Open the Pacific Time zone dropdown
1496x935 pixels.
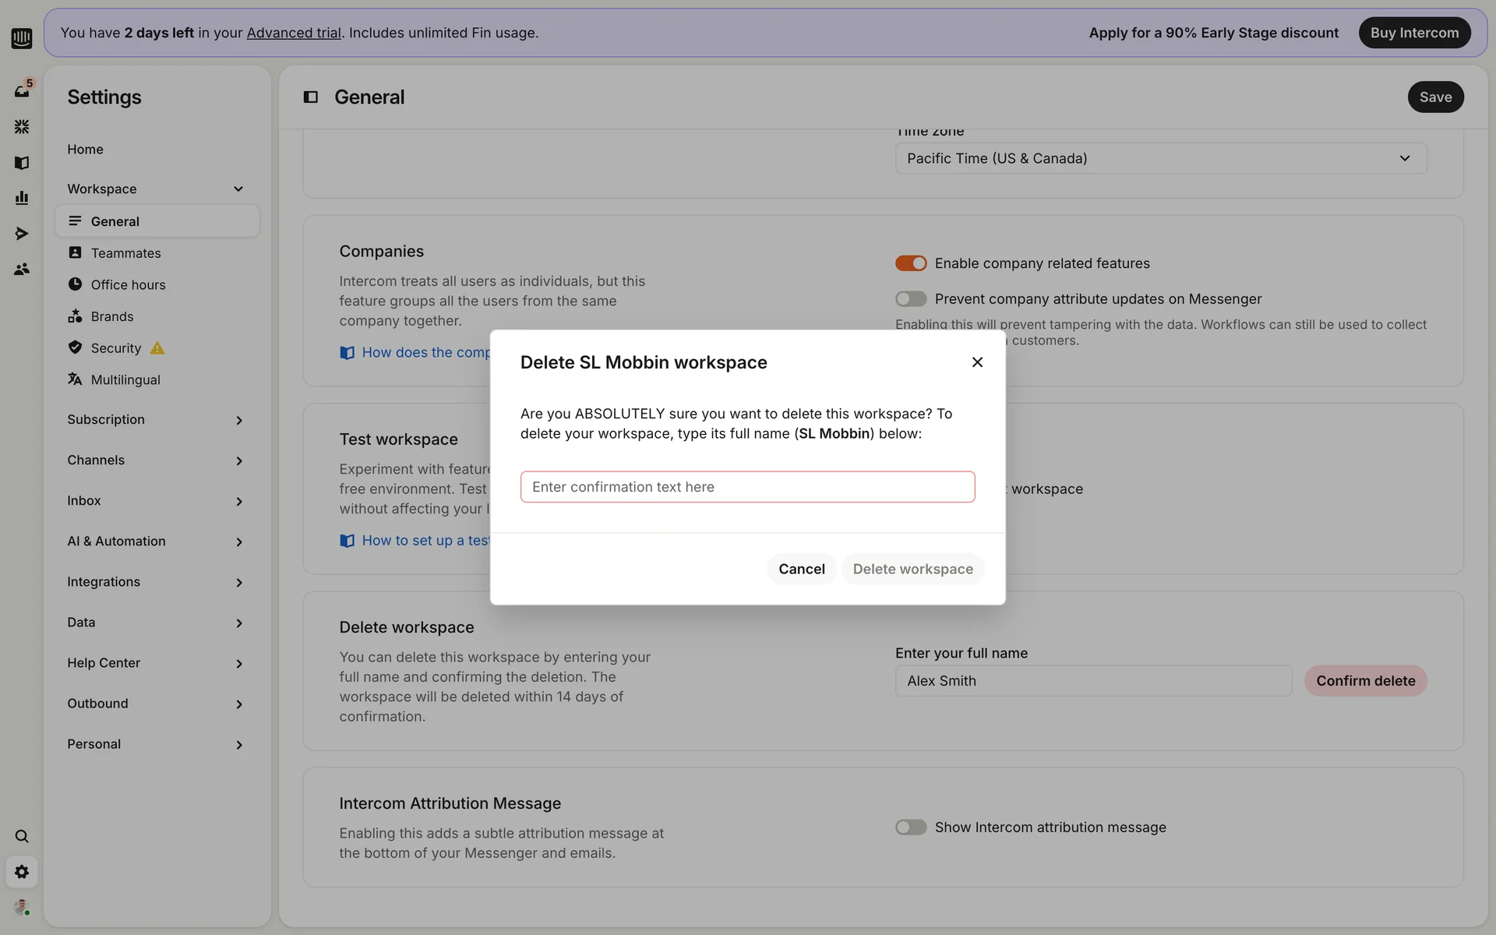pyautogui.click(x=1160, y=158)
